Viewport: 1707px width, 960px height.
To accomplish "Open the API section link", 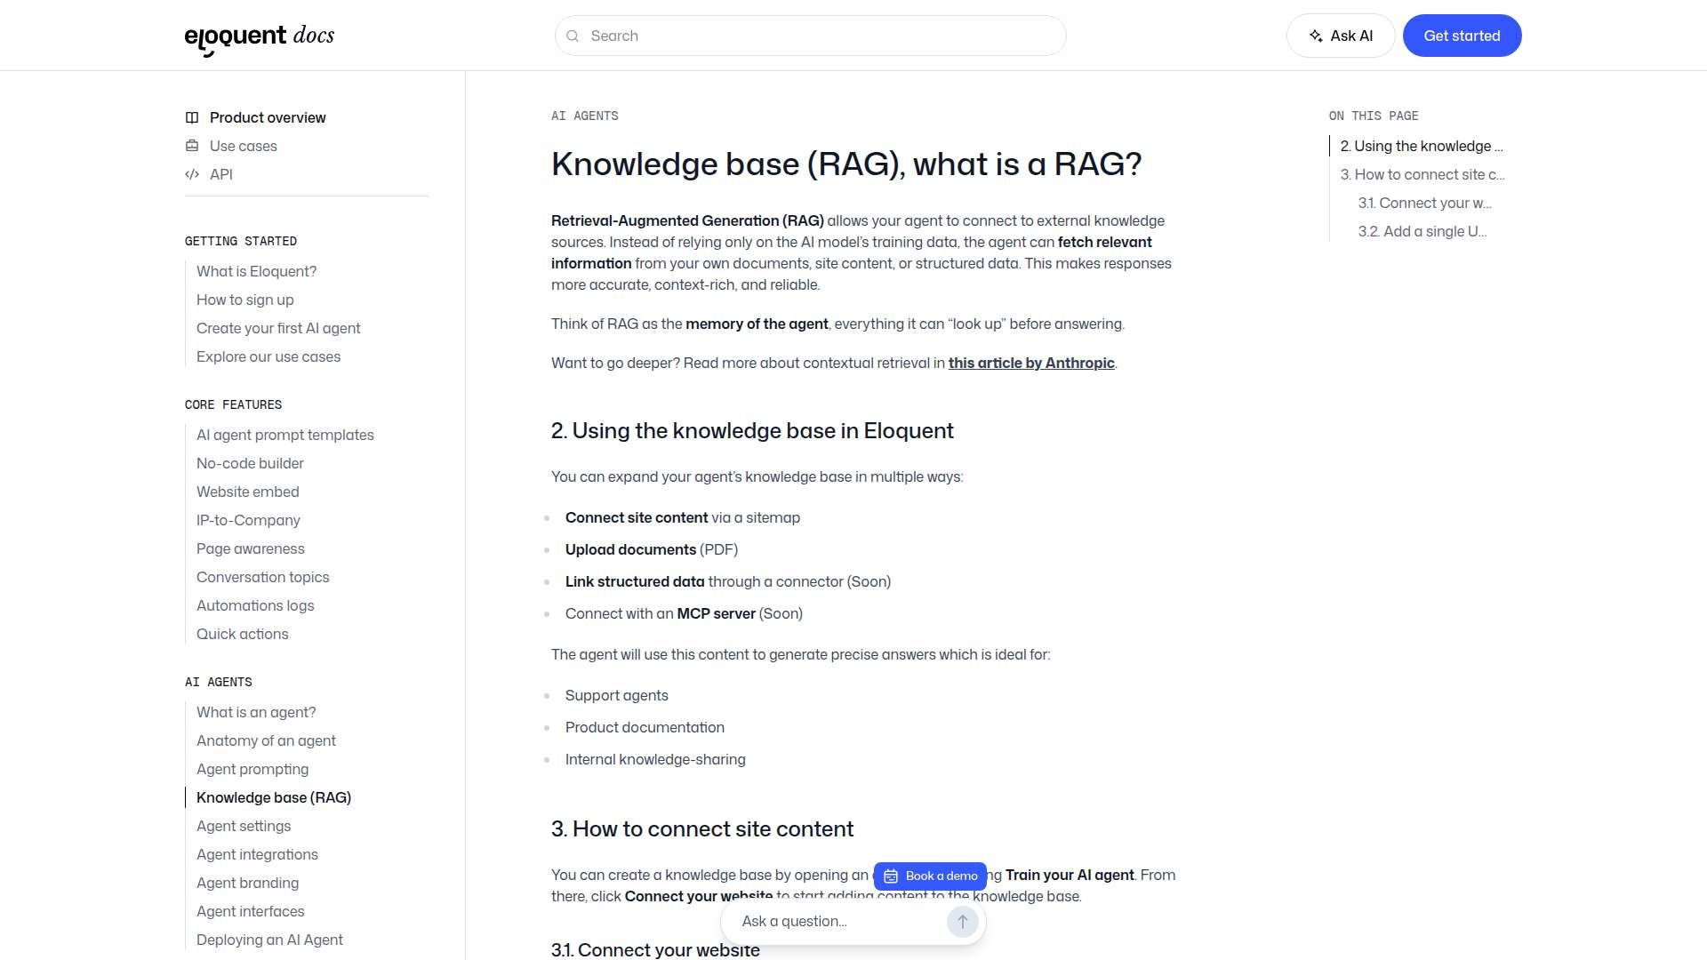I will pyautogui.click(x=221, y=174).
